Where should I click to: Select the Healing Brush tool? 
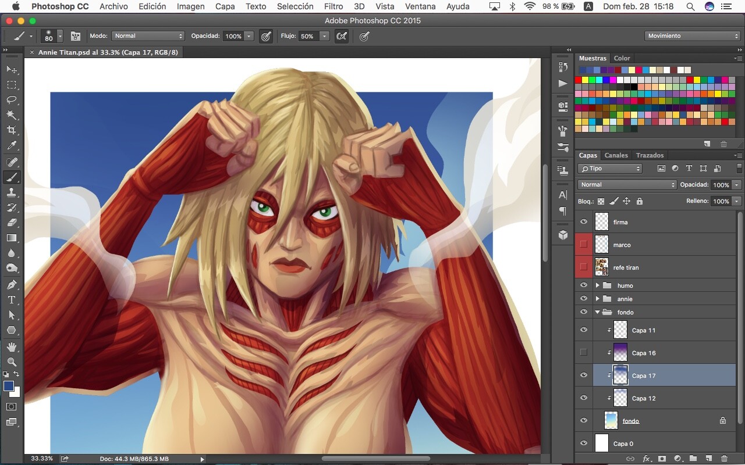click(x=12, y=162)
